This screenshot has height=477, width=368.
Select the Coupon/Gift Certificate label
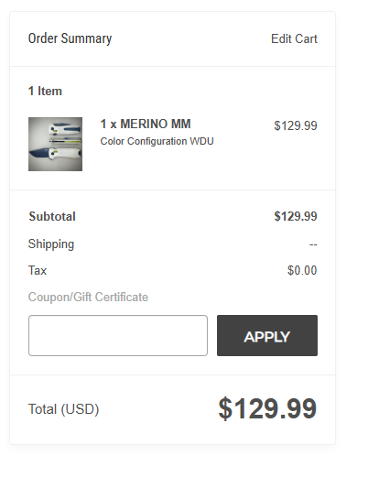point(88,297)
